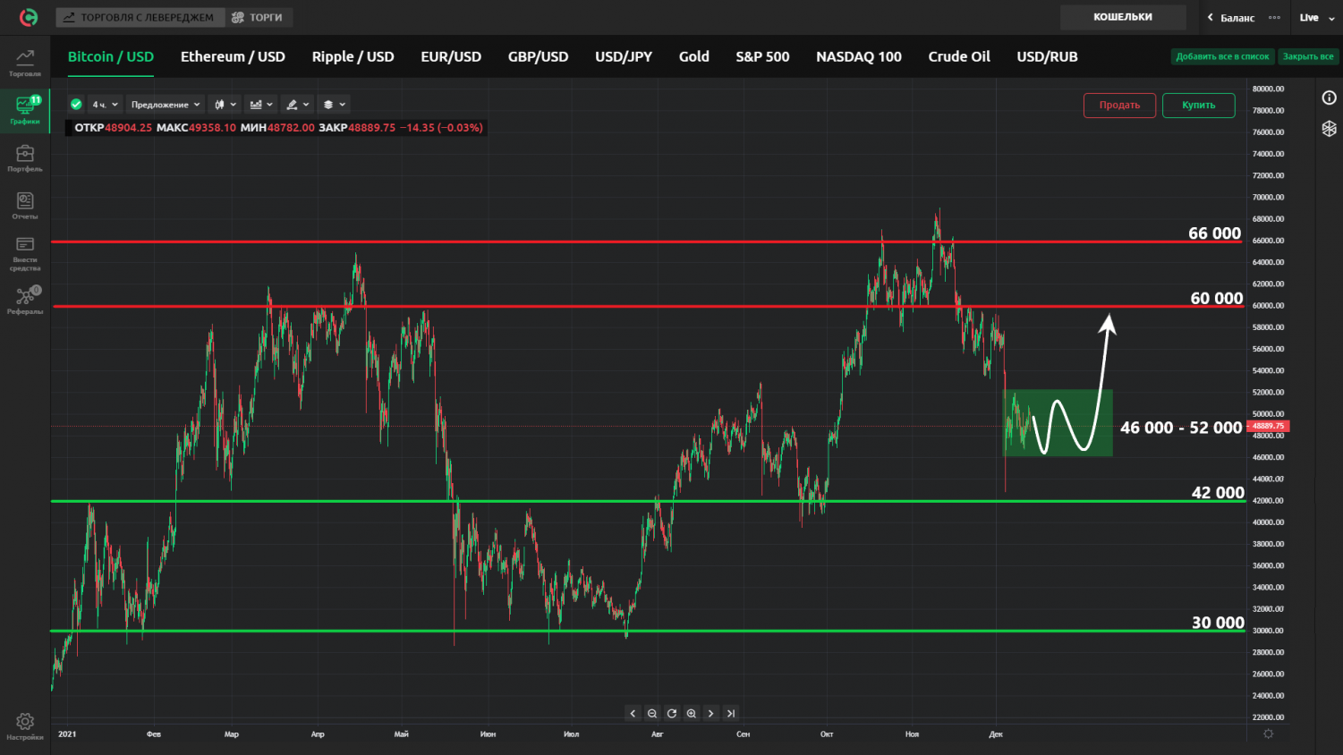Open the Портфель sidebar section

click(25, 158)
